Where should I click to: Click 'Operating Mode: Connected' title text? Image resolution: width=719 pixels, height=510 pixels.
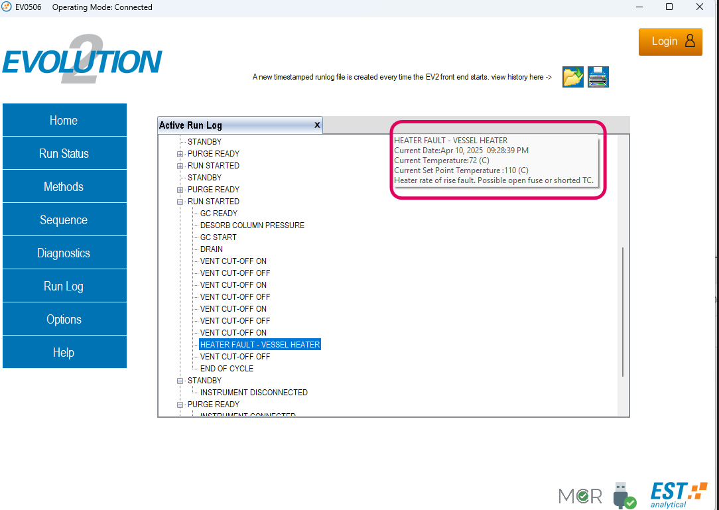click(x=102, y=7)
